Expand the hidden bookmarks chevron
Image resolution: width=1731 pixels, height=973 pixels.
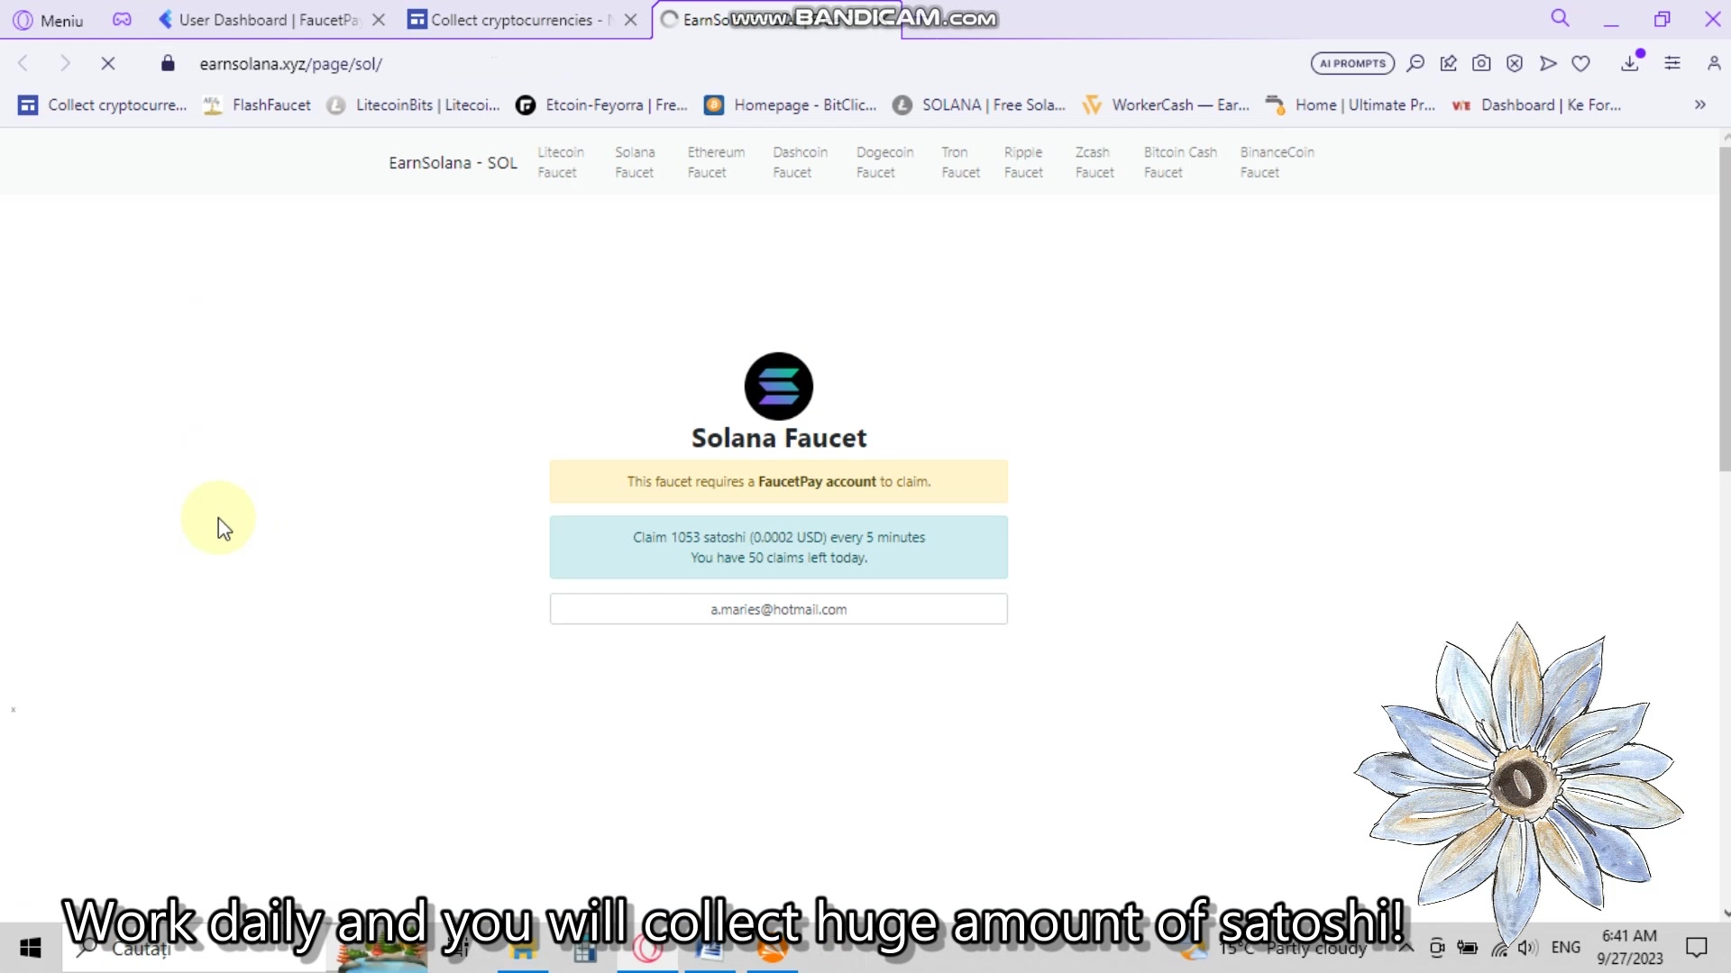1700,105
